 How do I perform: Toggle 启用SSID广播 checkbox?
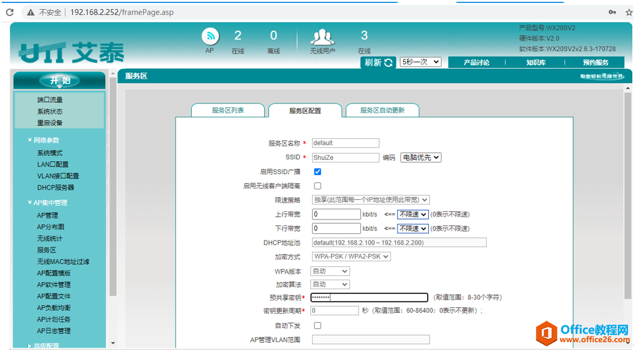pyautogui.click(x=318, y=172)
